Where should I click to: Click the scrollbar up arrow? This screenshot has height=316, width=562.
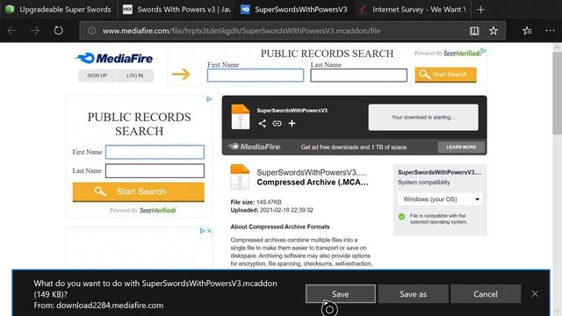coord(557,47)
